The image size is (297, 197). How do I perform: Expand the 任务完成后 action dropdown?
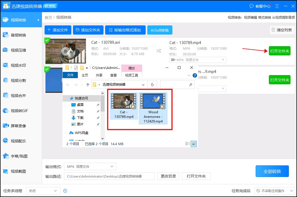pos(274,191)
